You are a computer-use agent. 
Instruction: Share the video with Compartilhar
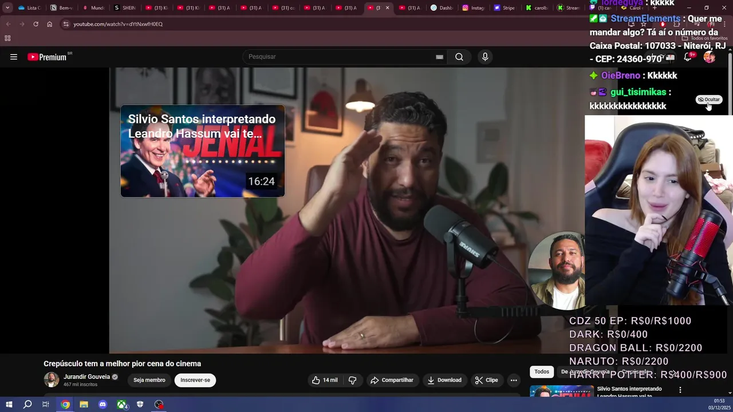coord(392,380)
